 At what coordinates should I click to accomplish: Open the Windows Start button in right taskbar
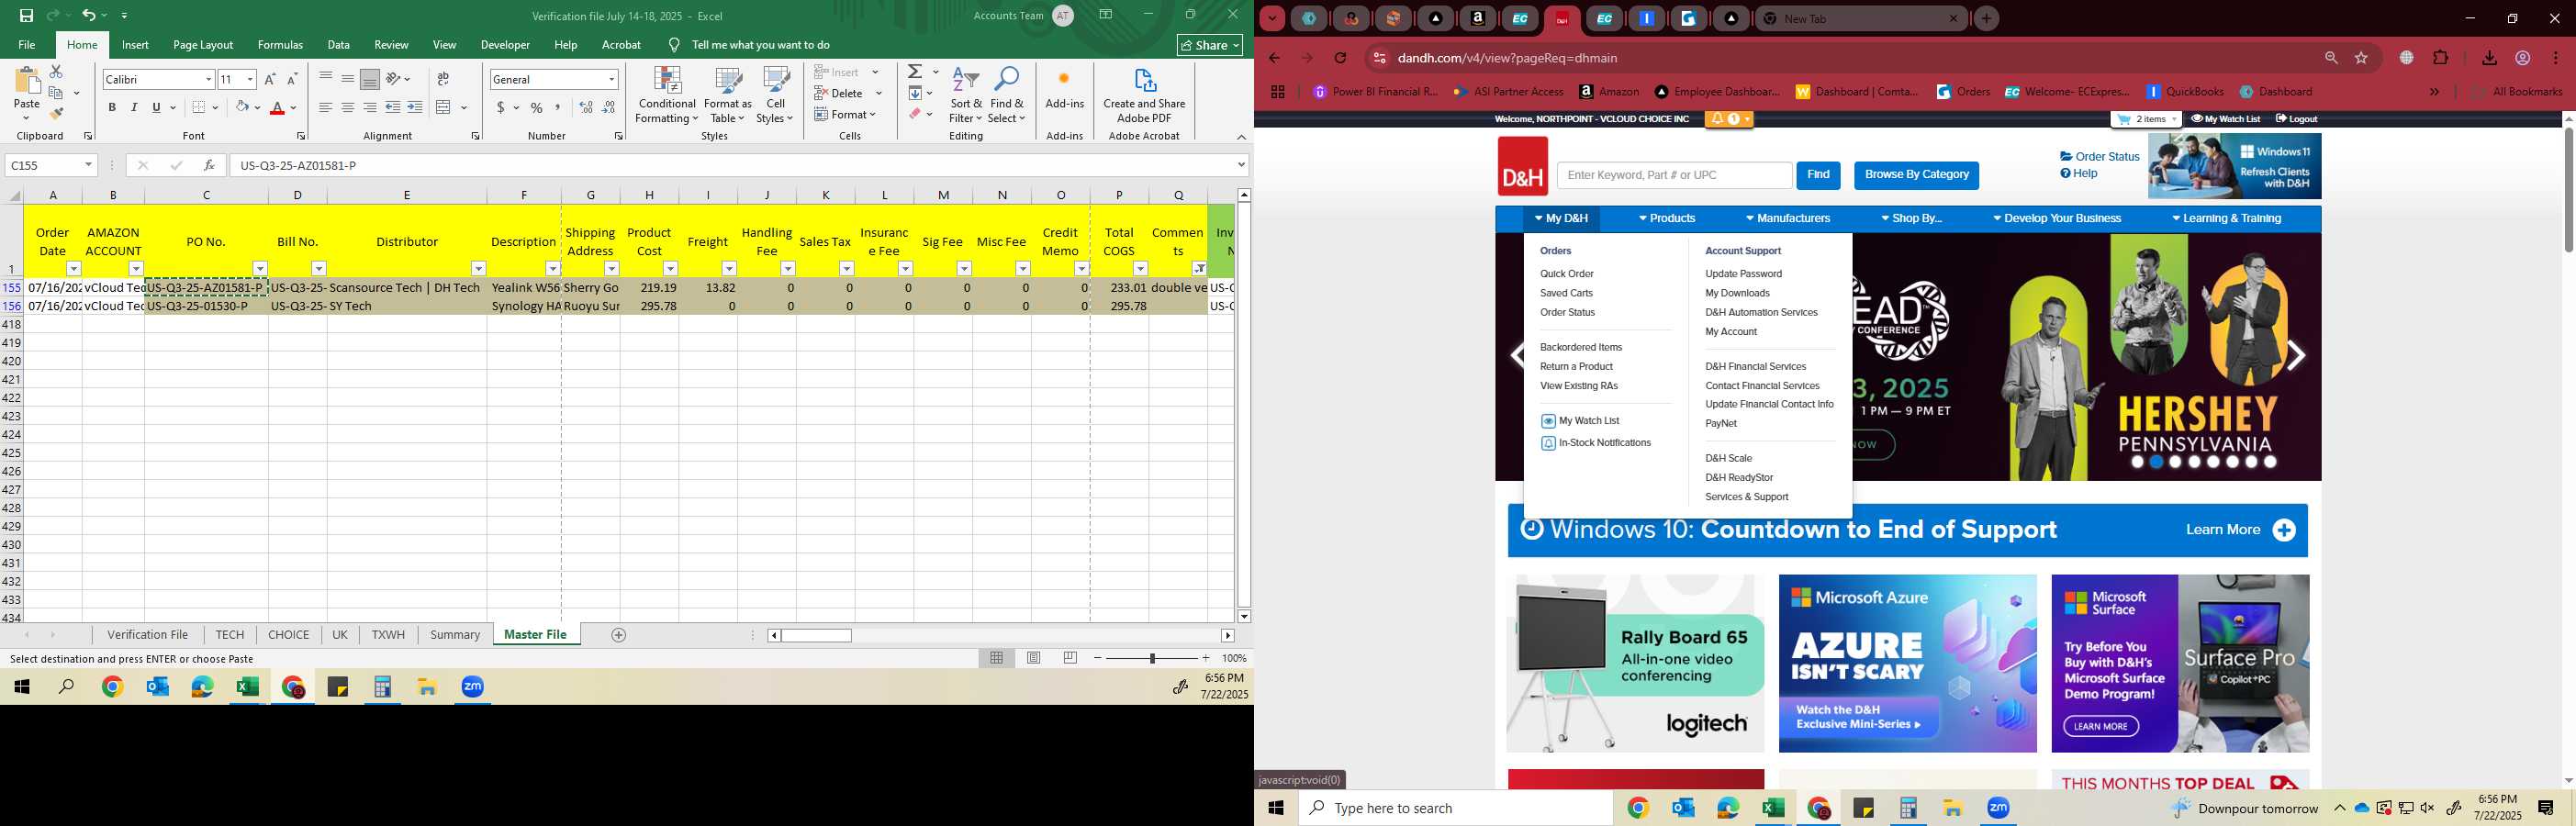(x=1276, y=808)
